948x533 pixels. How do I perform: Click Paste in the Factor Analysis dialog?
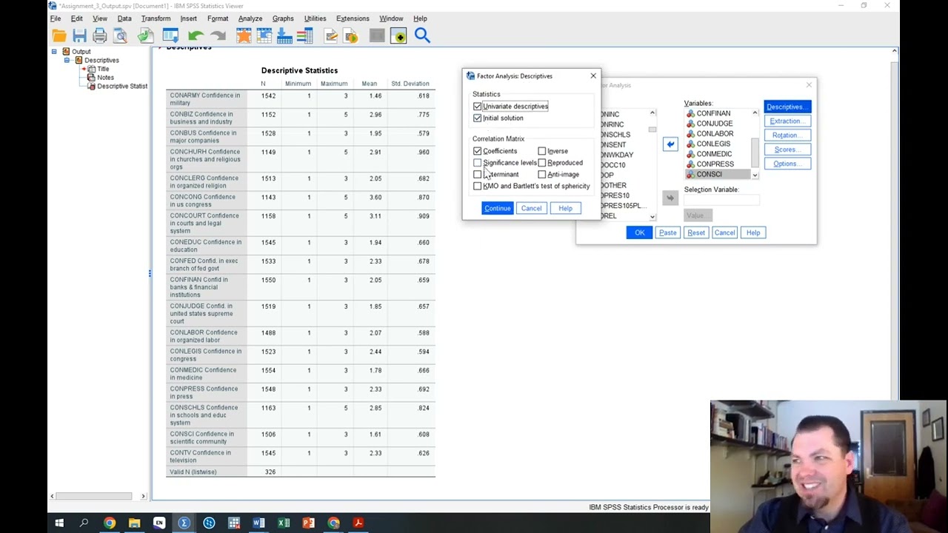667,232
